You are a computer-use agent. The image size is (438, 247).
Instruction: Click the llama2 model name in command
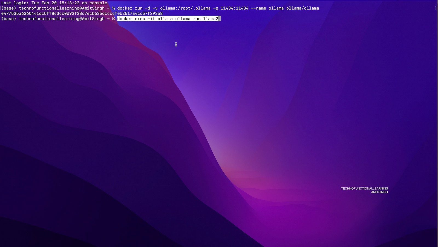[211, 19]
